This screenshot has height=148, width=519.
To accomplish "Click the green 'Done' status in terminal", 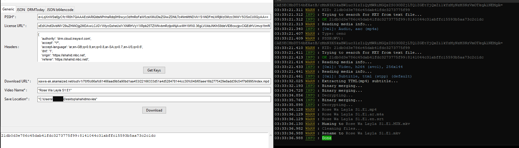I will tap(326, 138).
